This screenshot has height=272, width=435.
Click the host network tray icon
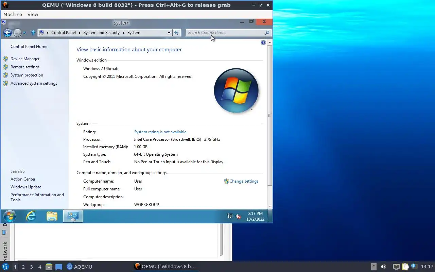(x=396, y=267)
